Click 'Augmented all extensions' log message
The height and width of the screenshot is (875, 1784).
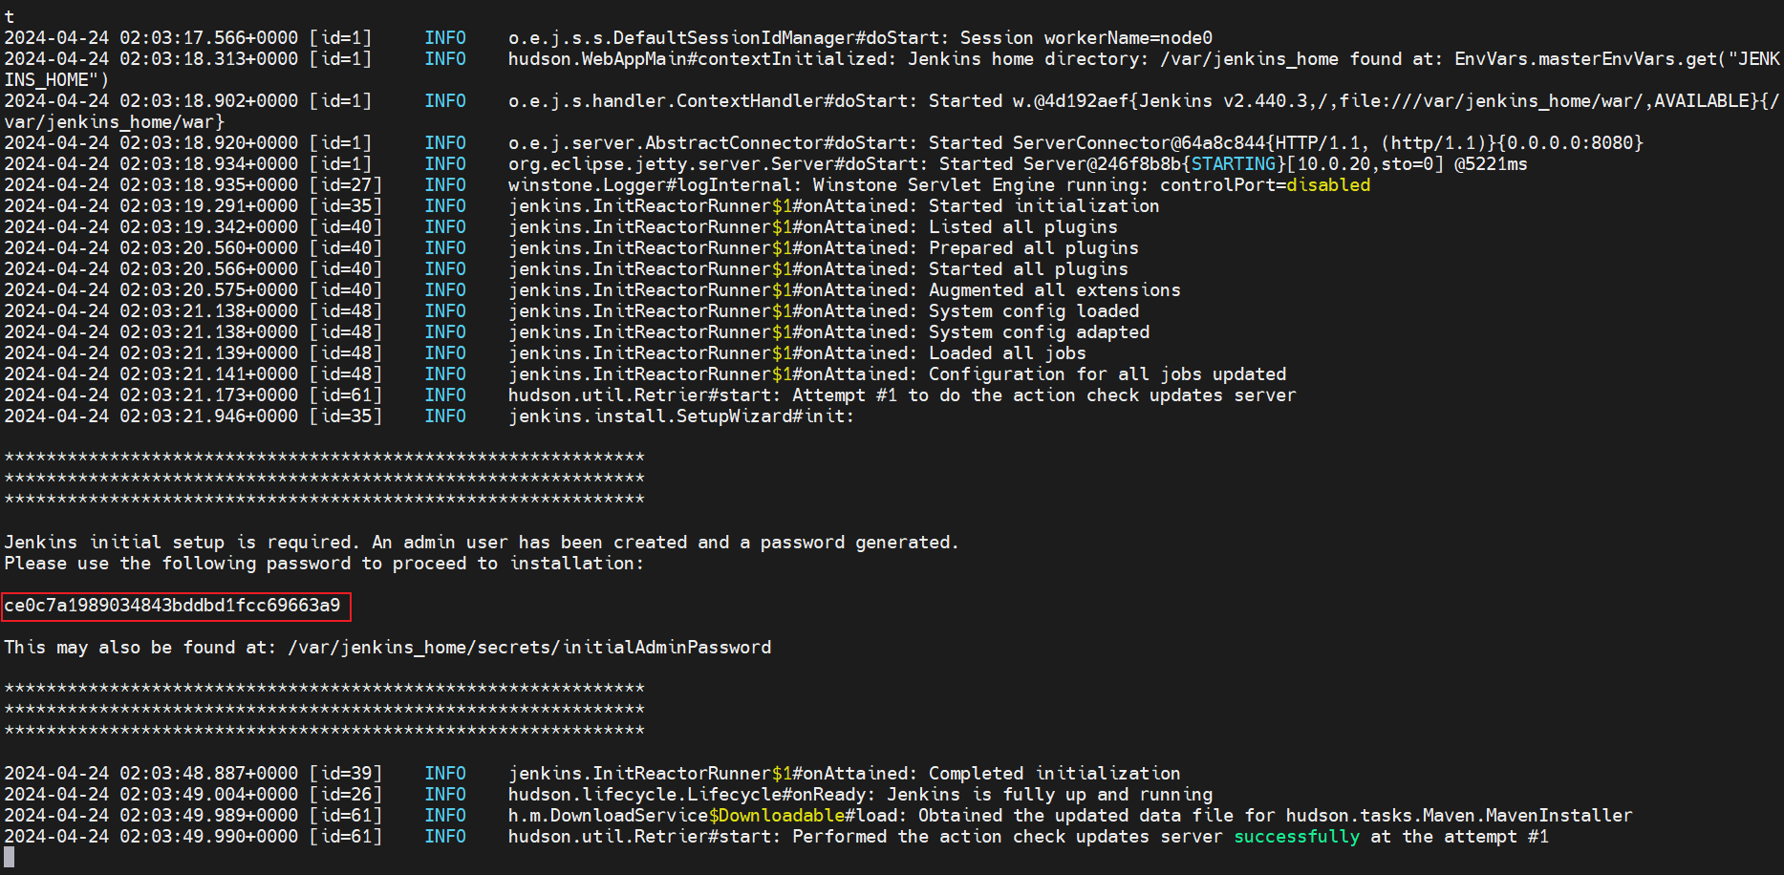click(1054, 290)
